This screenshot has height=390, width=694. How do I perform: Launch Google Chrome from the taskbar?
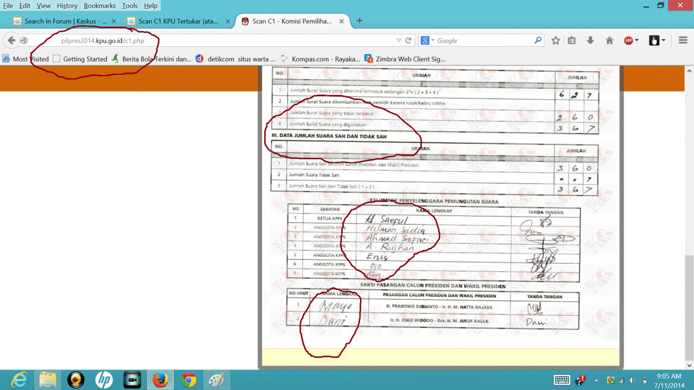189,380
